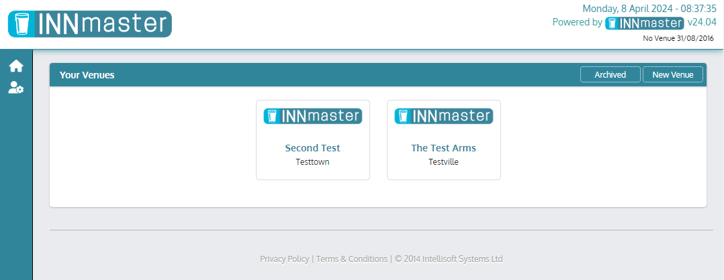
Task: Click the No Venue 31/08/2016 text
Action: click(x=678, y=39)
